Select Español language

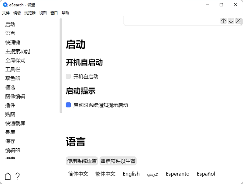206,174
